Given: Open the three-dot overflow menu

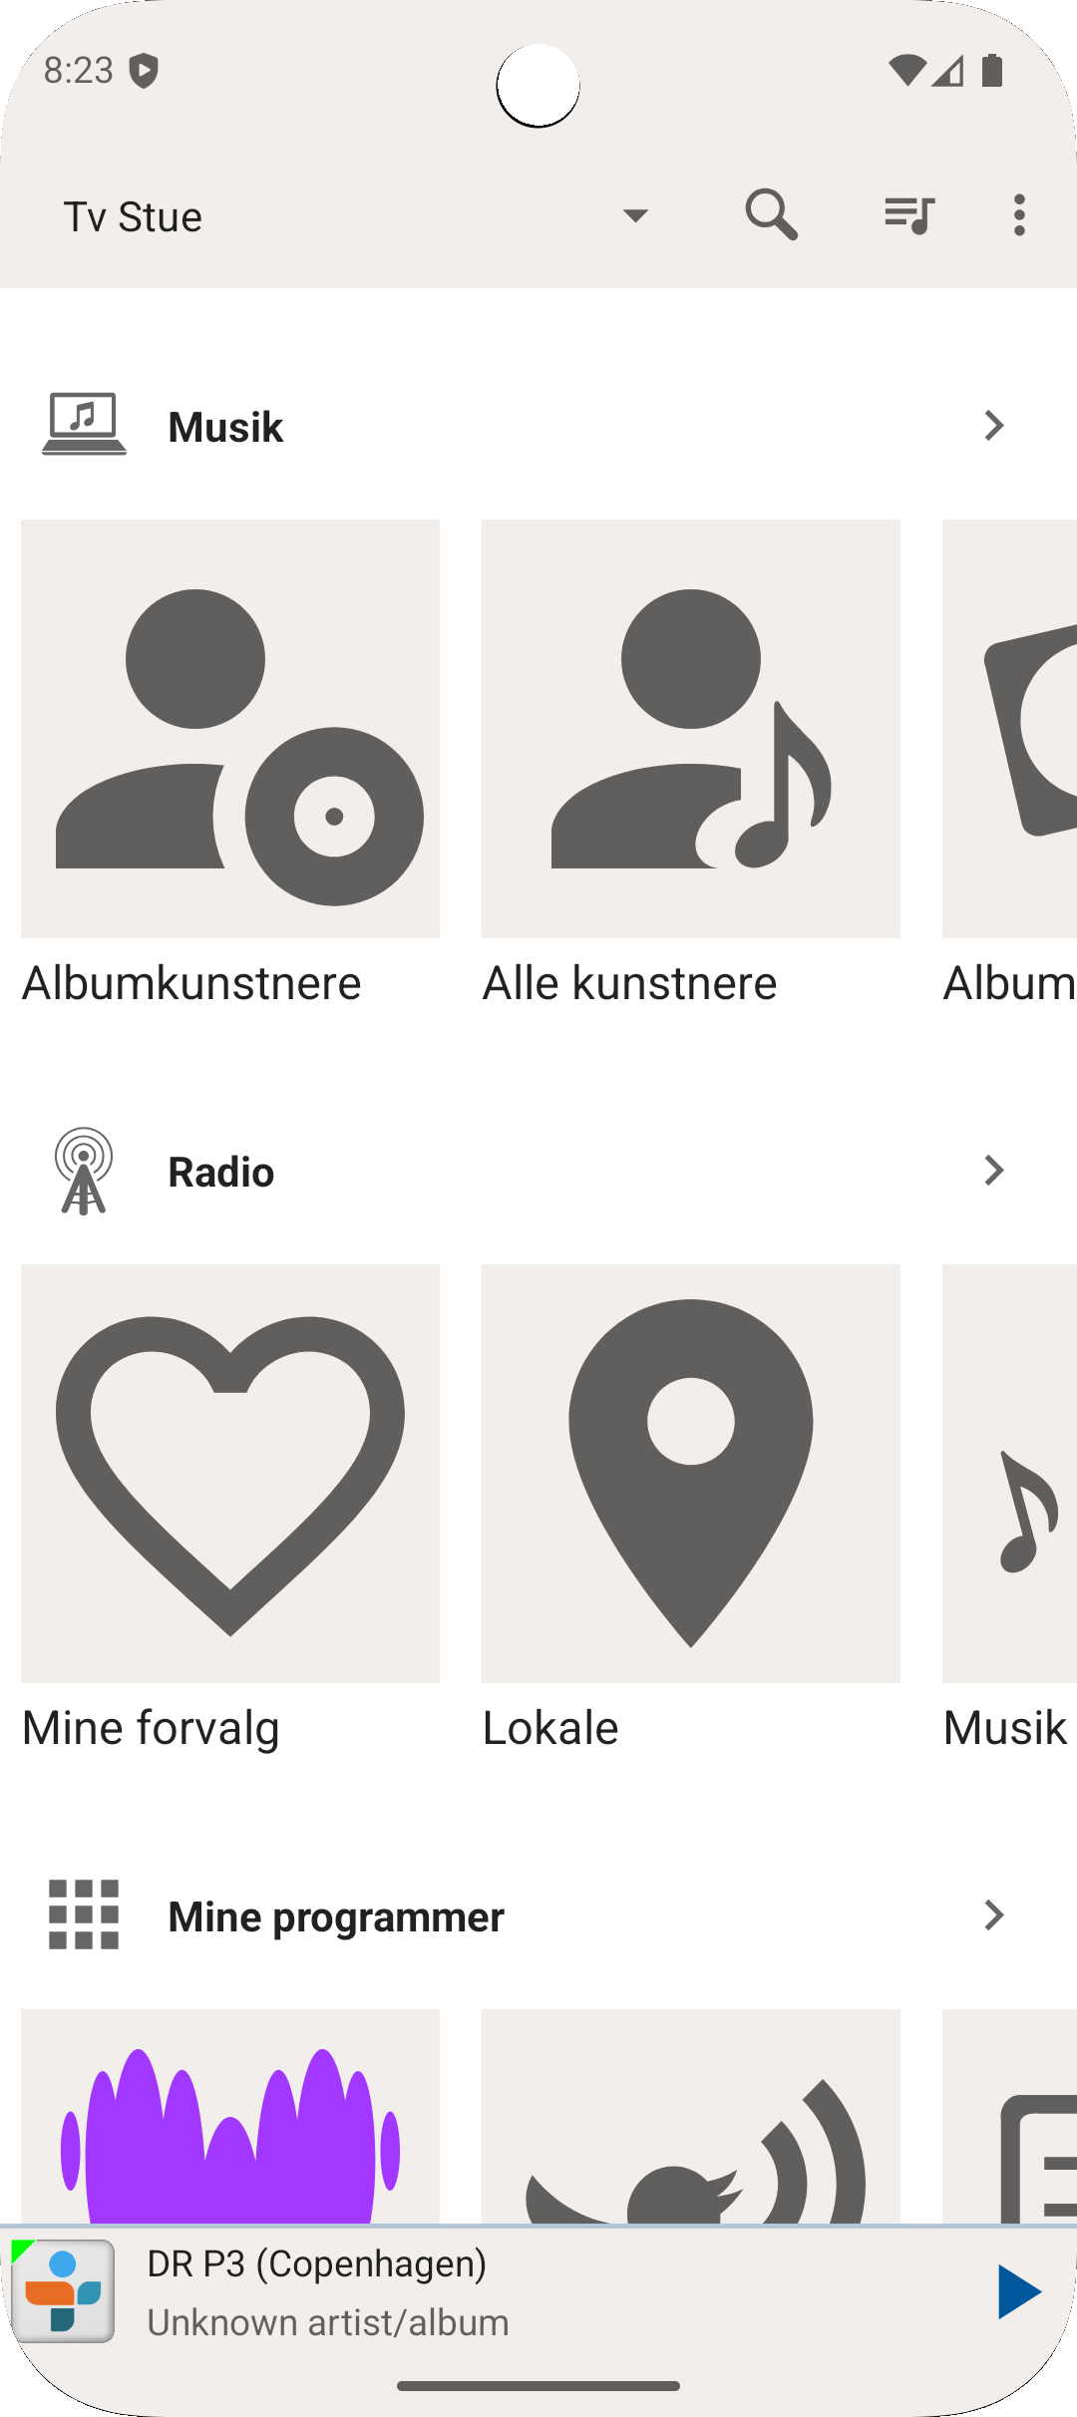Looking at the screenshot, I should click(x=1018, y=214).
